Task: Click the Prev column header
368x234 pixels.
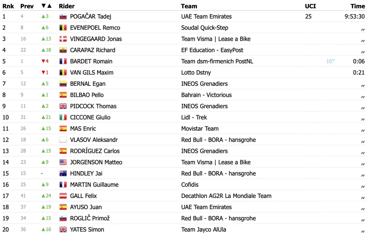Action: [27, 6]
